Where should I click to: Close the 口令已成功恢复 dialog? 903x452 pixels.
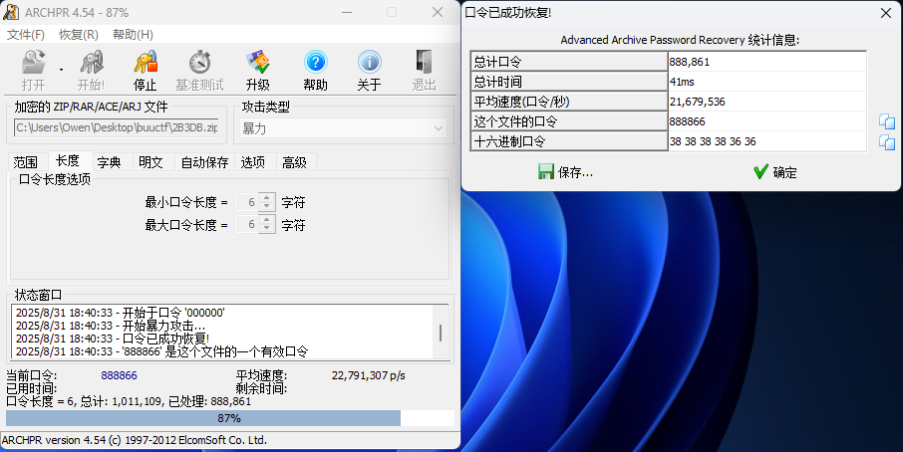886,13
